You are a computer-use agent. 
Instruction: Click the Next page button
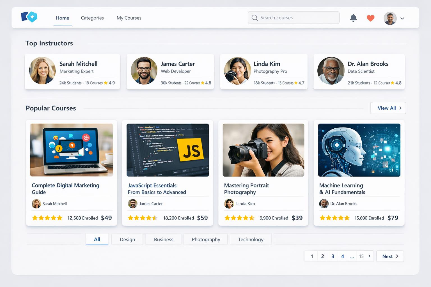click(x=390, y=256)
